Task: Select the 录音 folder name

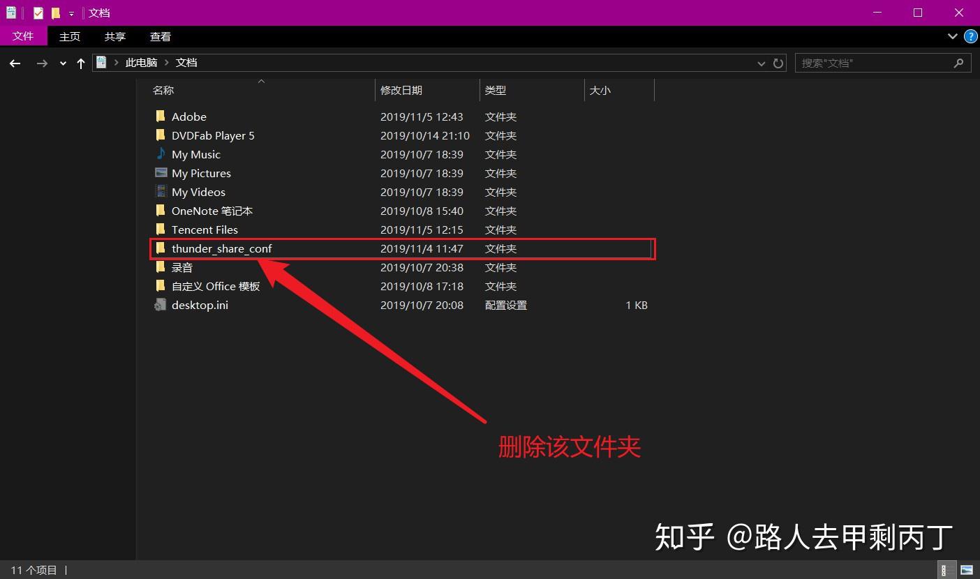Action: (x=182, y=267)
